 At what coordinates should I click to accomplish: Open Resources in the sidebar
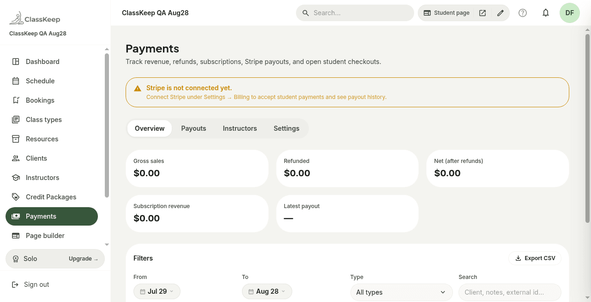(x=52, y=139)
